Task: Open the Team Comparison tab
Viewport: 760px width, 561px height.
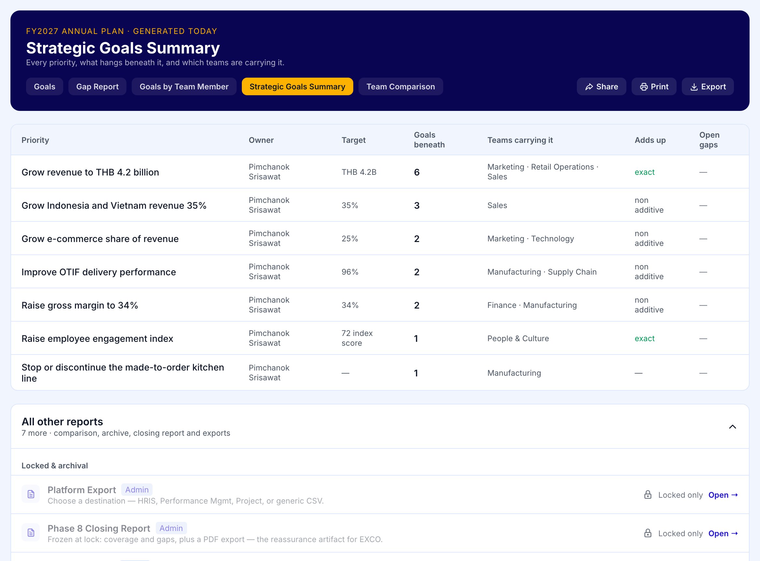Action: (x=400, y=86)
